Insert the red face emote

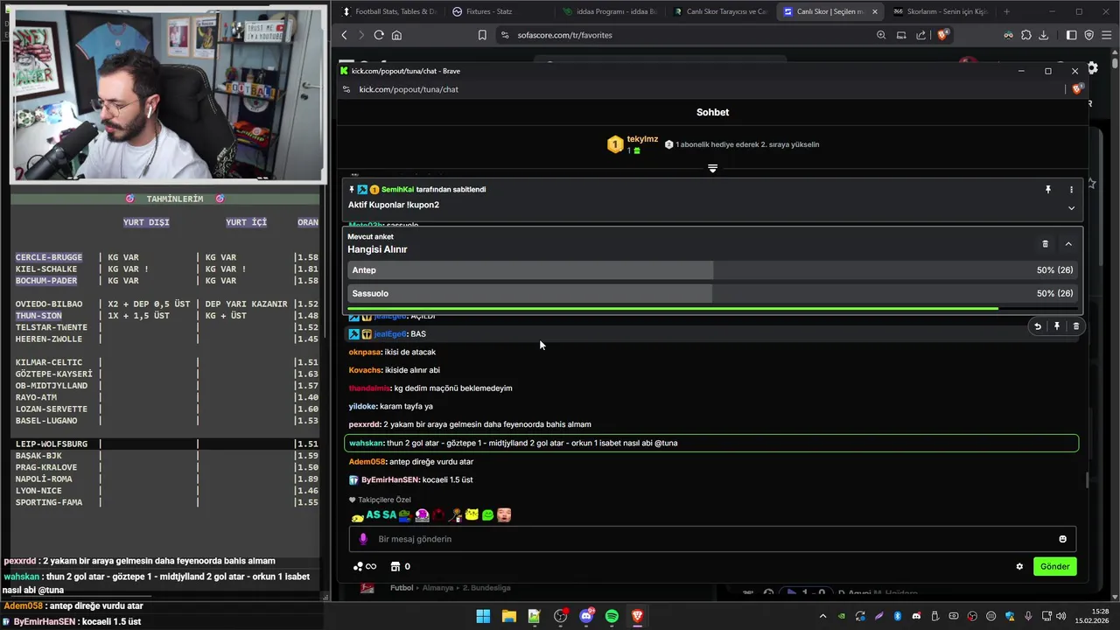[x=504, y=514]
